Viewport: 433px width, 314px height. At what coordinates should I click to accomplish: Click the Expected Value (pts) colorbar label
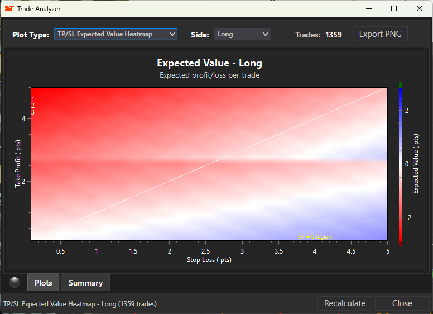(x=416, y=164)
